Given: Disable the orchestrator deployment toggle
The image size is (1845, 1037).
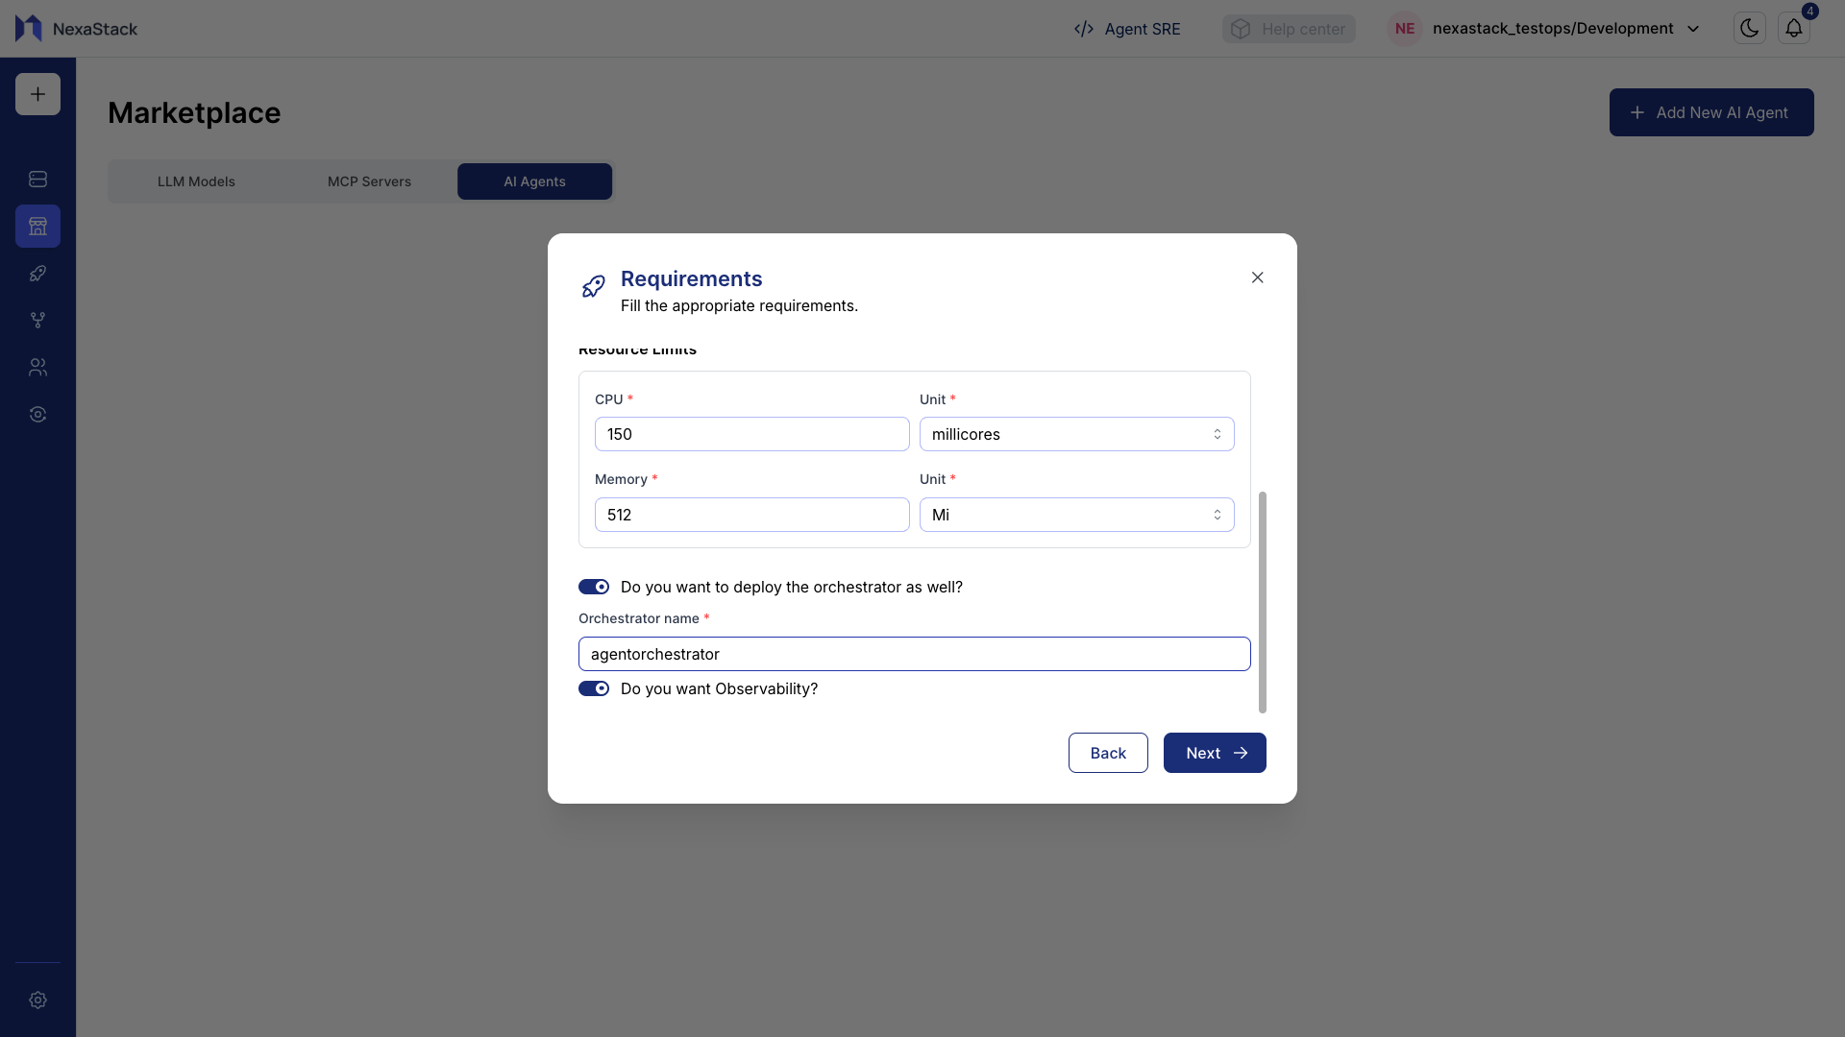Looking at the screenshot, I should 594,587.
